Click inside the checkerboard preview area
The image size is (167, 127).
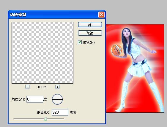tap(42, 53)
